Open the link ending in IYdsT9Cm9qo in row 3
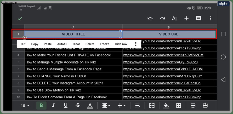 click(162, 48)
